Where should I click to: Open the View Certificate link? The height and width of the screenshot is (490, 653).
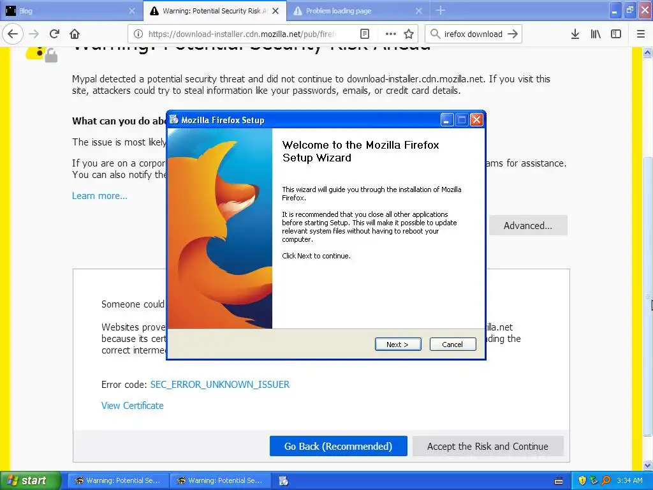(133, 405)
